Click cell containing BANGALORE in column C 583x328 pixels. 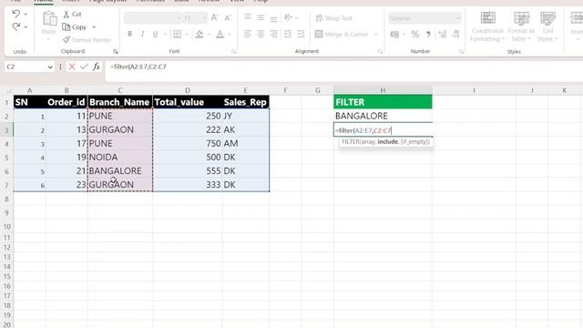pos(120,170)
